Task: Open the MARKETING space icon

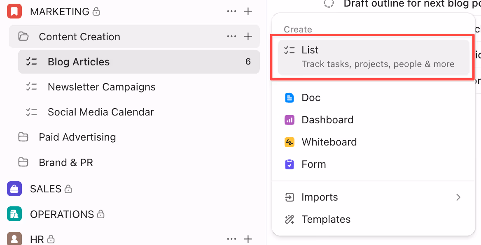Action: point(14,11)
